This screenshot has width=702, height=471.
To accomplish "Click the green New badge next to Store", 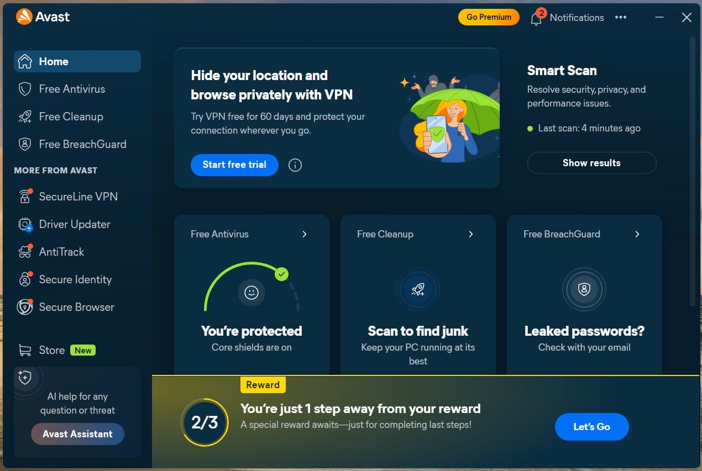I will click(x=83, y=350).
